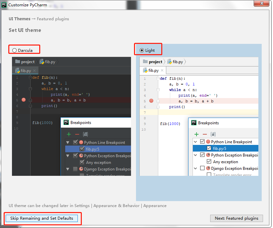Click the UI Themes breadcrumb step

pos(20,19)
